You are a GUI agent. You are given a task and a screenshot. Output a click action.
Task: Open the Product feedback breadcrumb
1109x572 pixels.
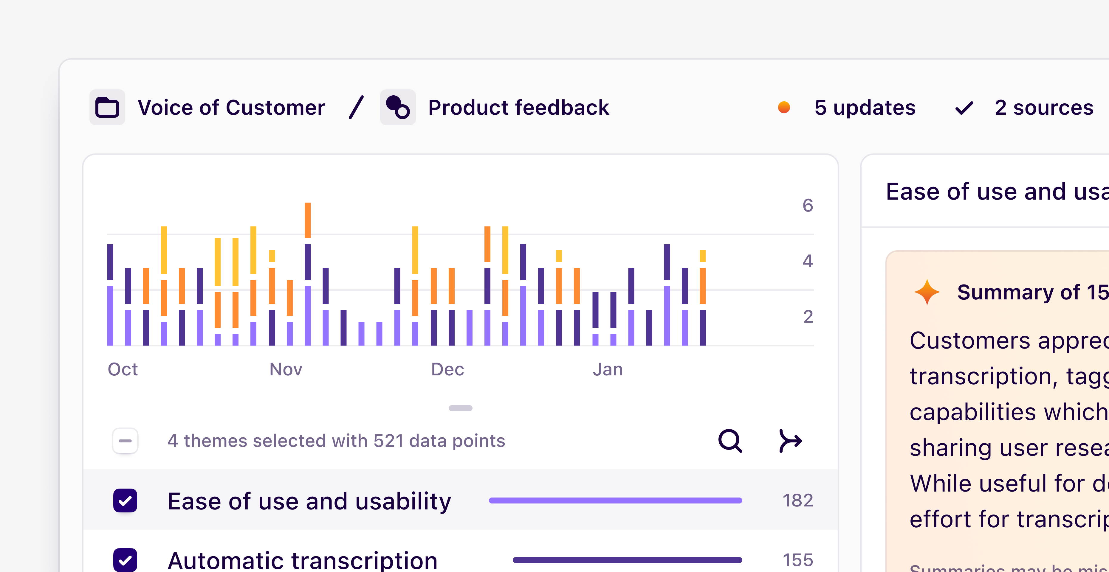518,108
